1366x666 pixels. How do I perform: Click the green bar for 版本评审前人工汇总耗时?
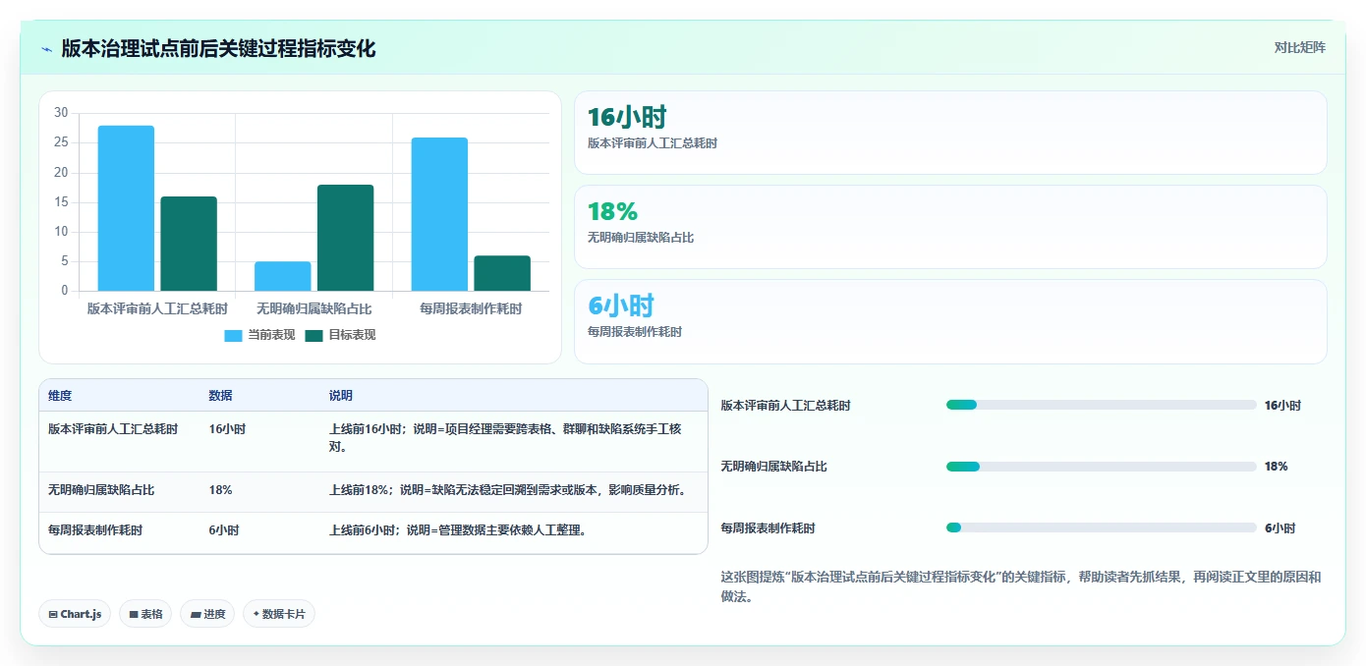point(189,244)
